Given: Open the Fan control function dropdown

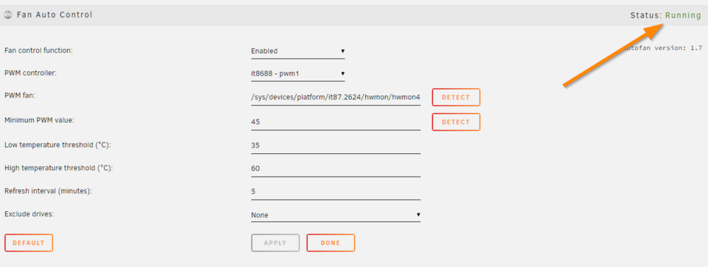Looking at the screenshot, I should pos(298,51).
